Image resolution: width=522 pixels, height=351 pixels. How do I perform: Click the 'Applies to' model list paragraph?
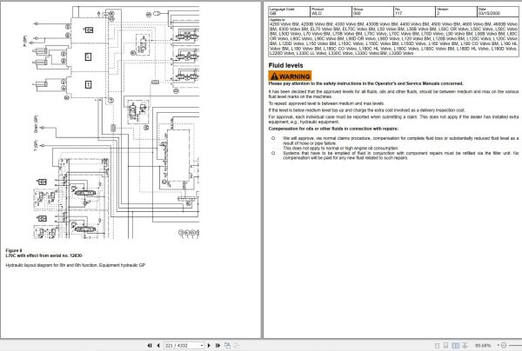coord(393,36)
